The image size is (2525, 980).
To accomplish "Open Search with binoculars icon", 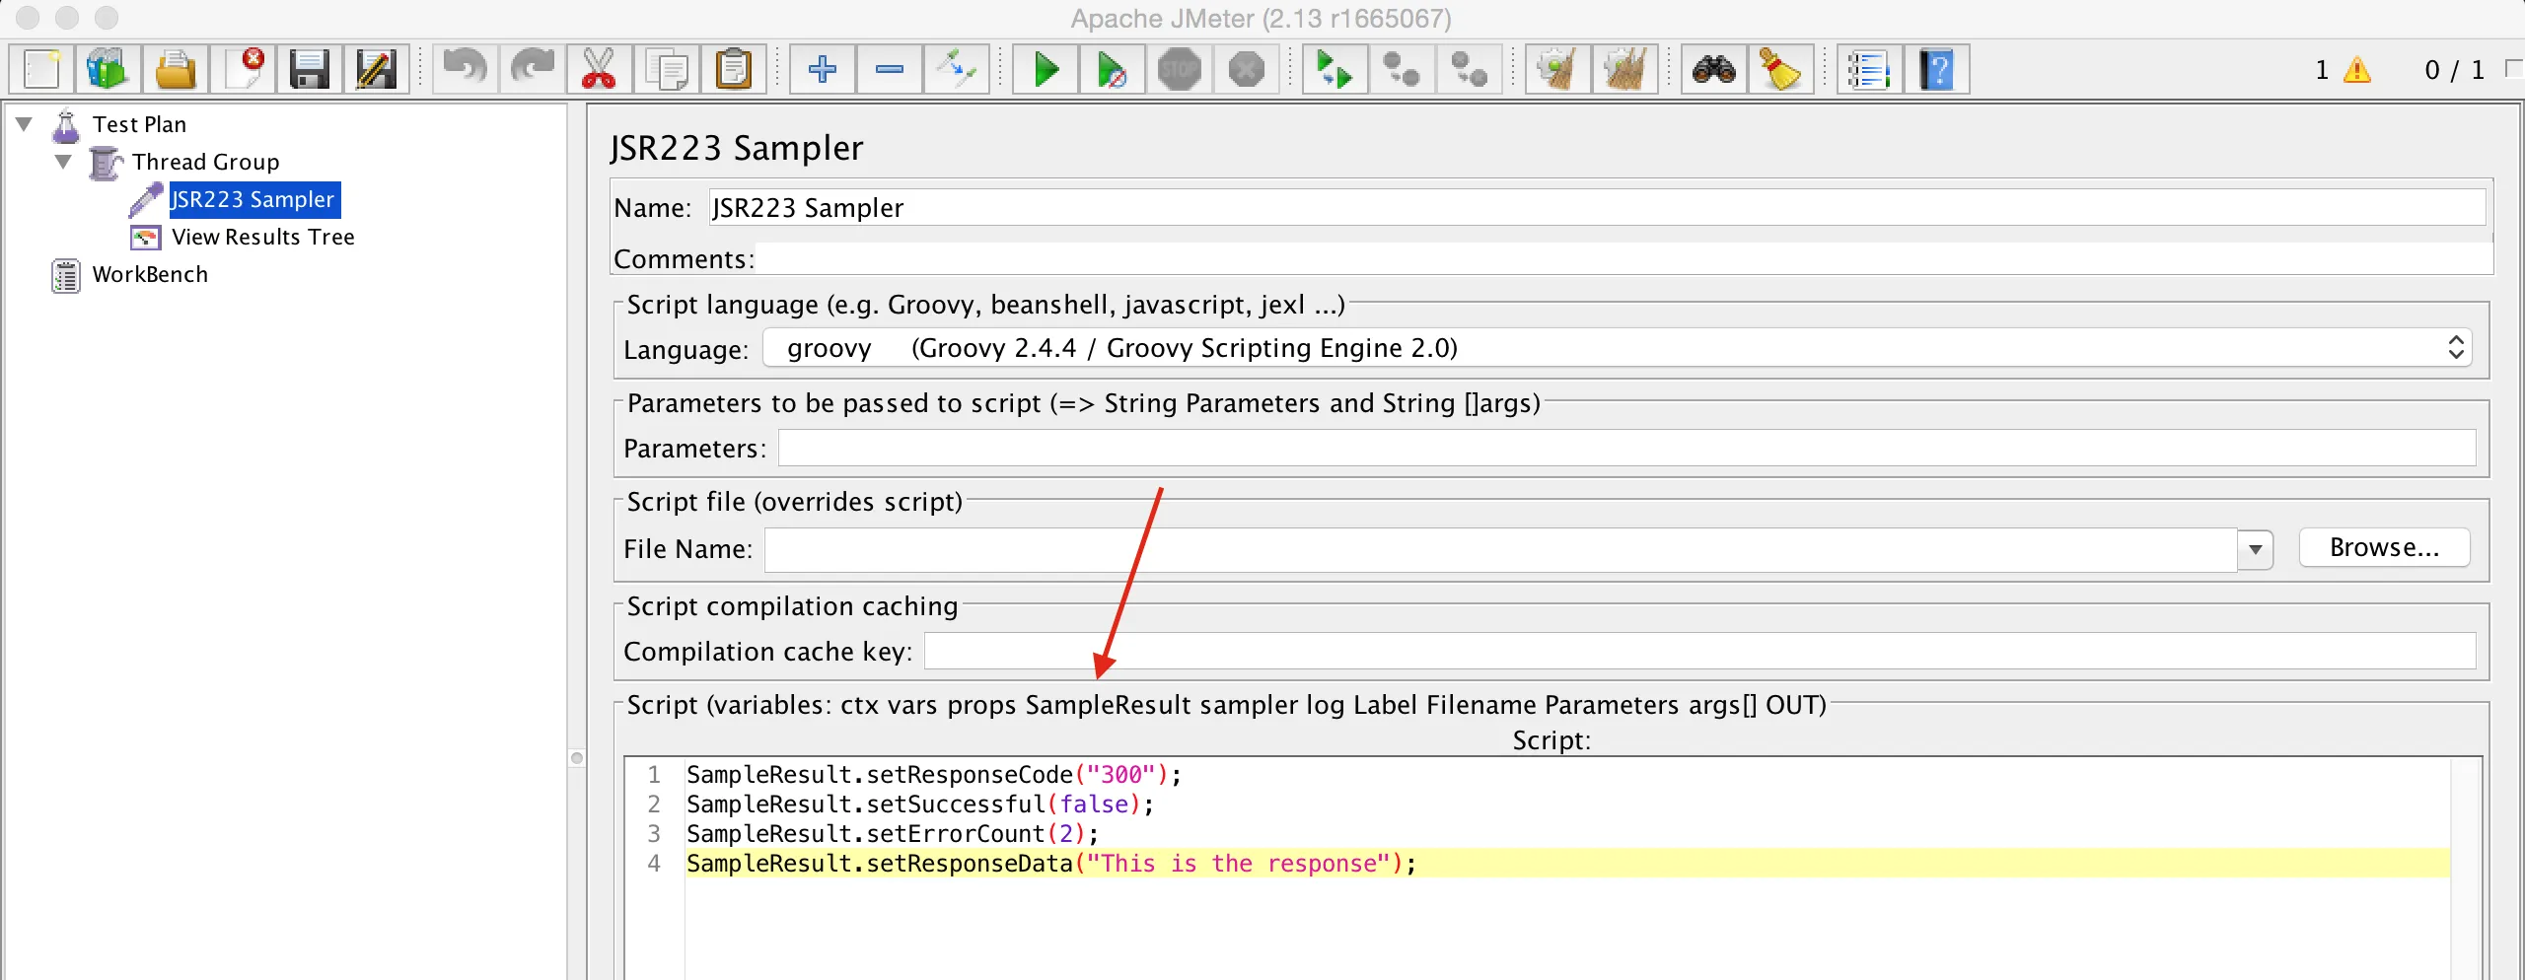I will click(1714, 70).
